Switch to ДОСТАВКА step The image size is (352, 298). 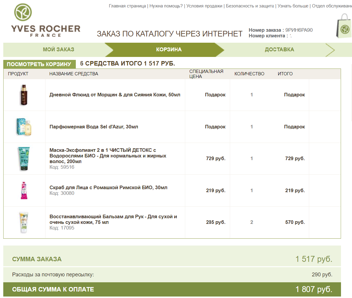point(279,50)
